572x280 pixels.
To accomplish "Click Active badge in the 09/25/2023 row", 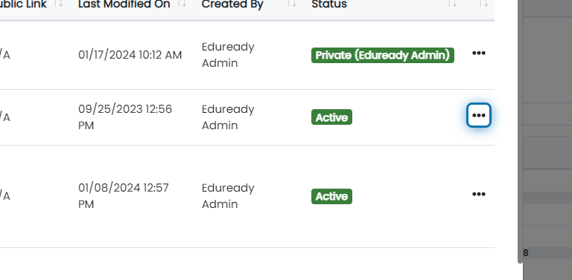I will click(331, 117).
